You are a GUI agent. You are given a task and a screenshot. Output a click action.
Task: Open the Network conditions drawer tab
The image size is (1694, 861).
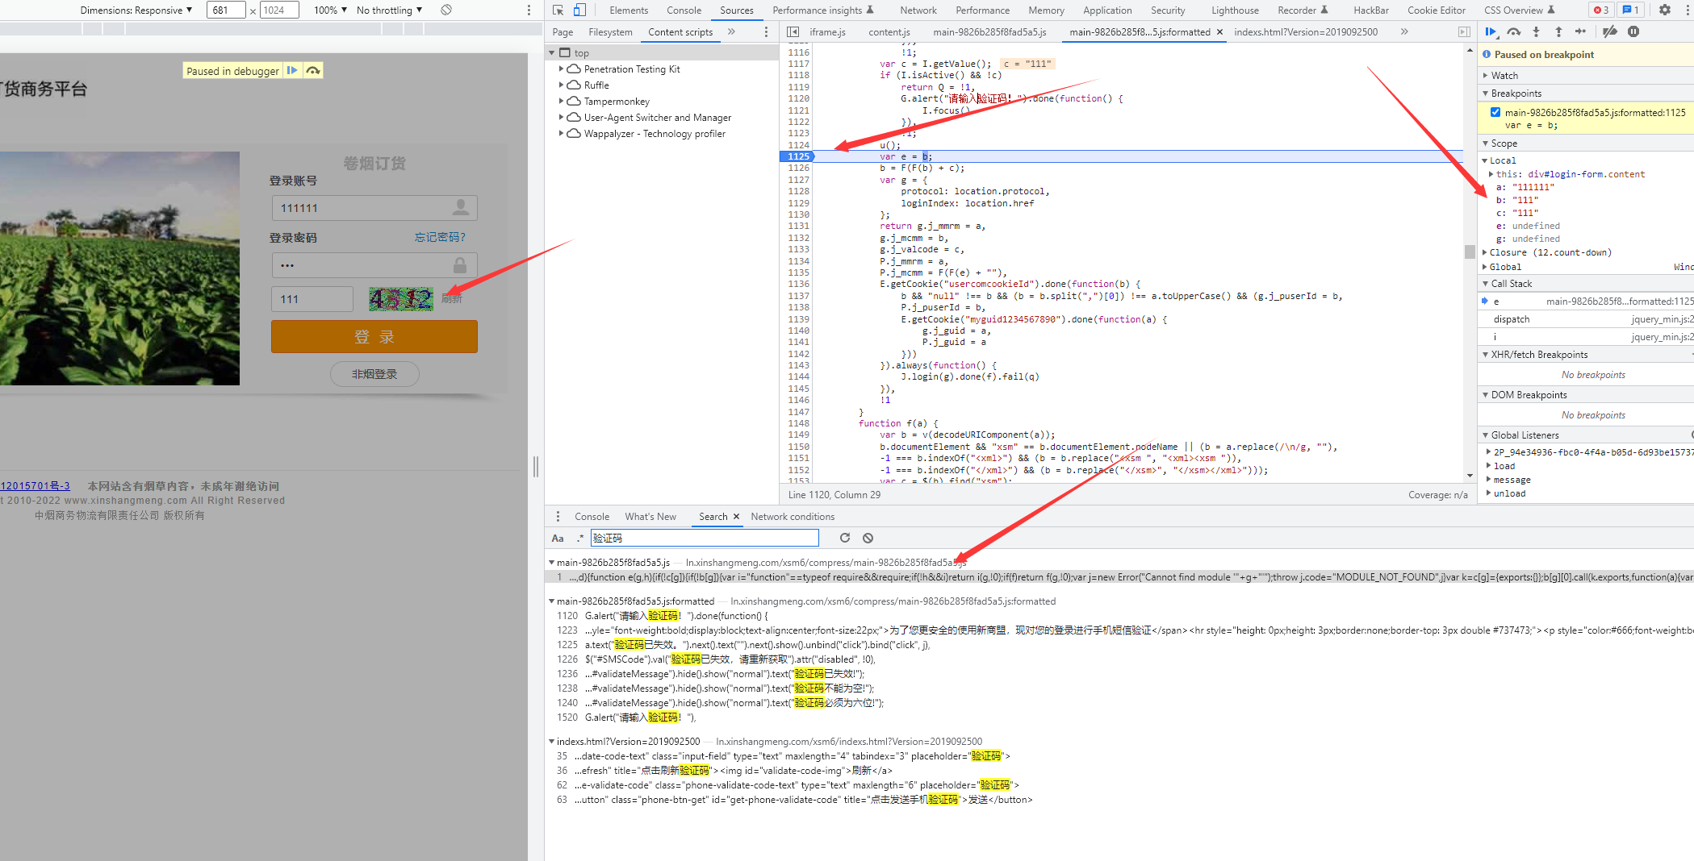coord(793,517)
